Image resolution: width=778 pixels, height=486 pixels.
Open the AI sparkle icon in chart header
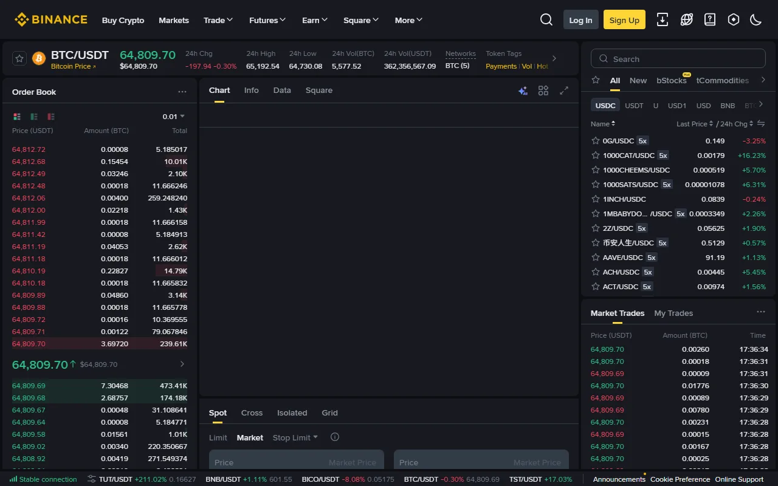(x=523, y=91)
